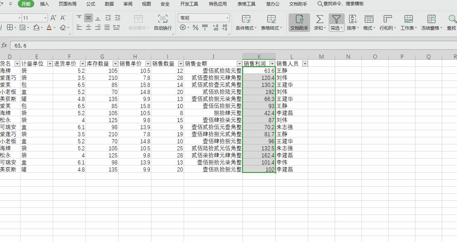Toggle wrap text with 自动换行
Screen dimensions: 457x242
pyautogui.click(x=162, y=22)
